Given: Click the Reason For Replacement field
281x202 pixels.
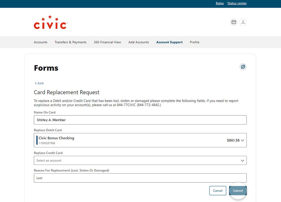Looking at the screenshot, I should (x=140, y=178).
